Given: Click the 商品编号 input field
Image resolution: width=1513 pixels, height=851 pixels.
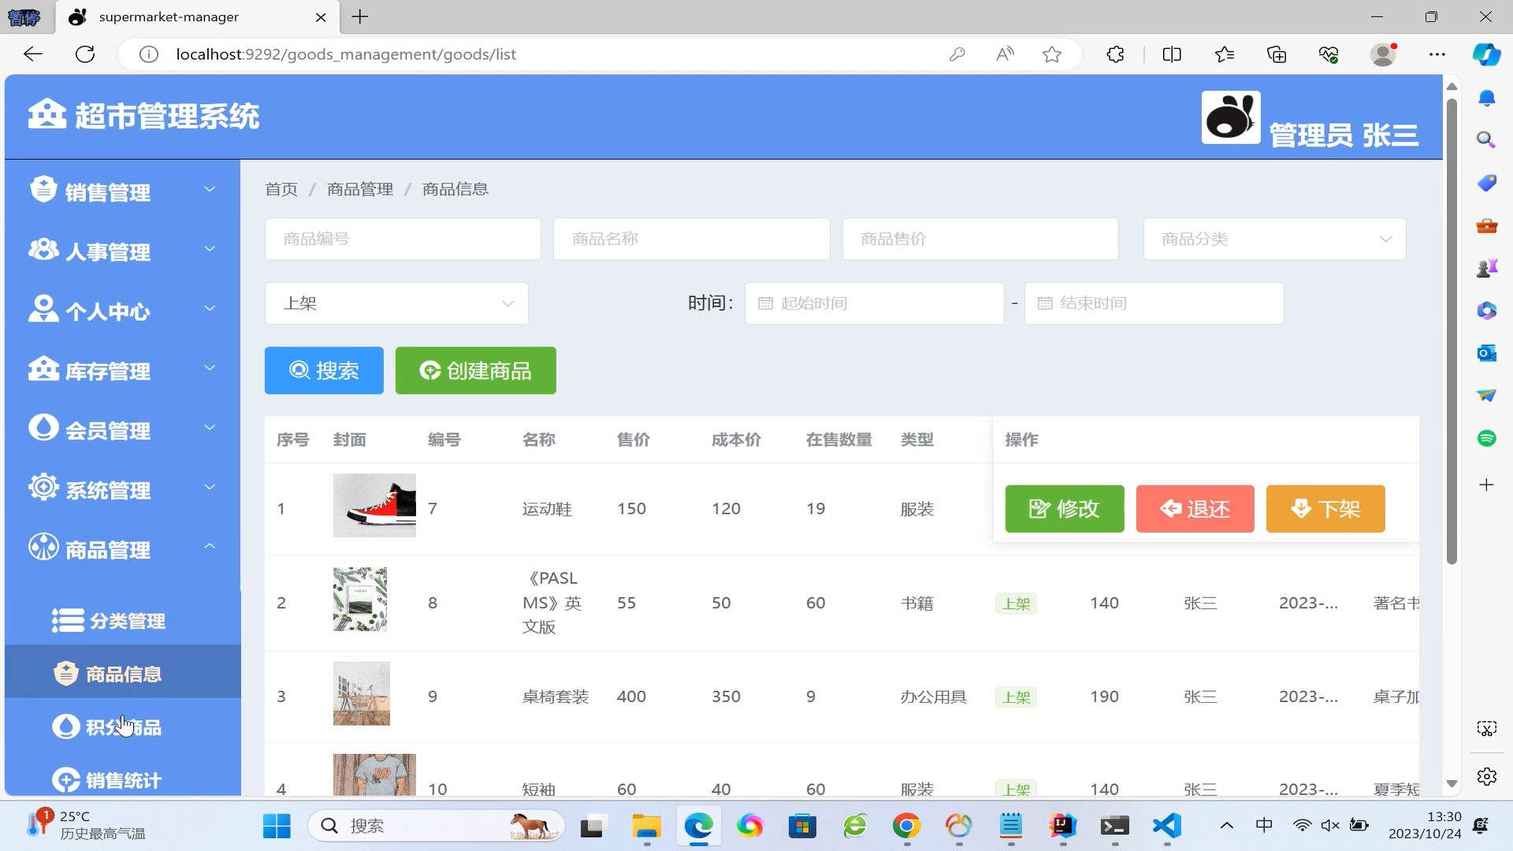Looking at the screenshot, I should [x=403, y=239].
